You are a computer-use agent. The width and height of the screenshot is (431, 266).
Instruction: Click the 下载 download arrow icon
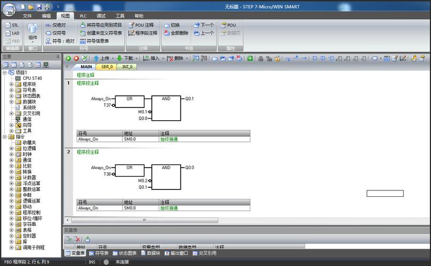coord(119,58)
